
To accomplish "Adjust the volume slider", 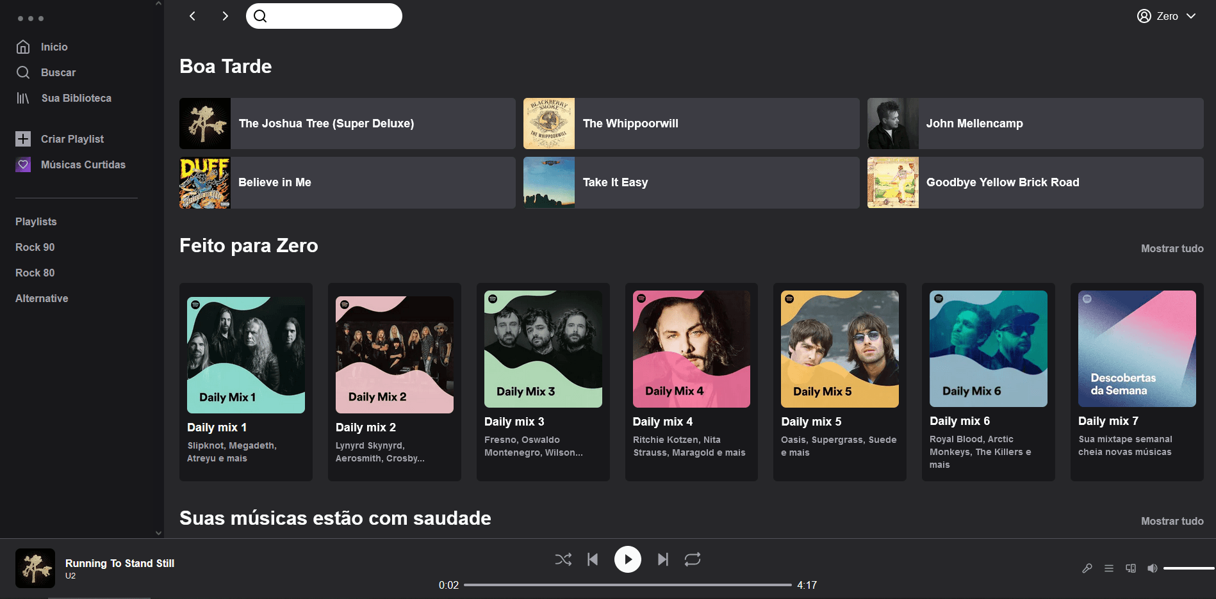I will click(x=1189, y=568).
